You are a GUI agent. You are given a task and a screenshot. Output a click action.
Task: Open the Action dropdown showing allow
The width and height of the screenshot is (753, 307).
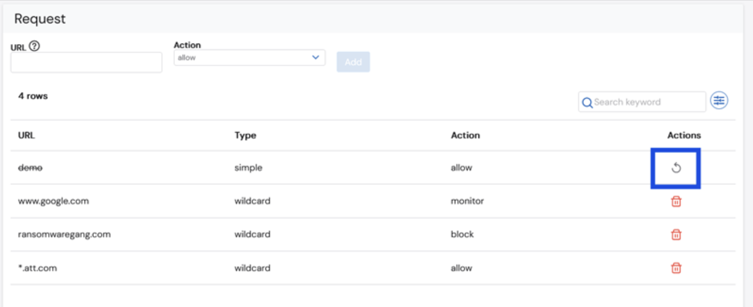(x=249, y=58)
